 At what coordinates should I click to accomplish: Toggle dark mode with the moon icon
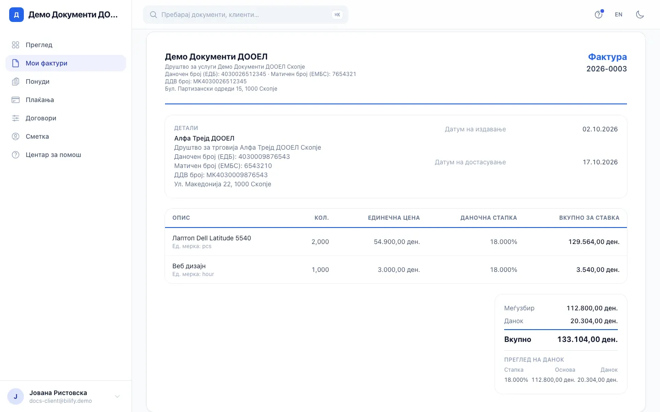pos(640,15)
